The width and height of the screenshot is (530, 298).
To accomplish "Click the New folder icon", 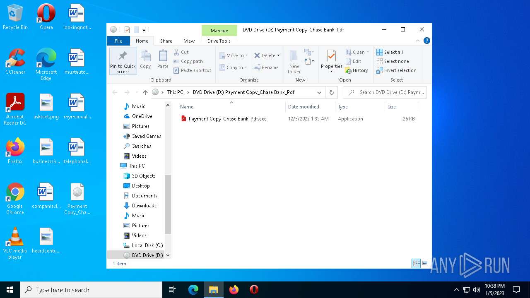I will [x=294, y=62].
